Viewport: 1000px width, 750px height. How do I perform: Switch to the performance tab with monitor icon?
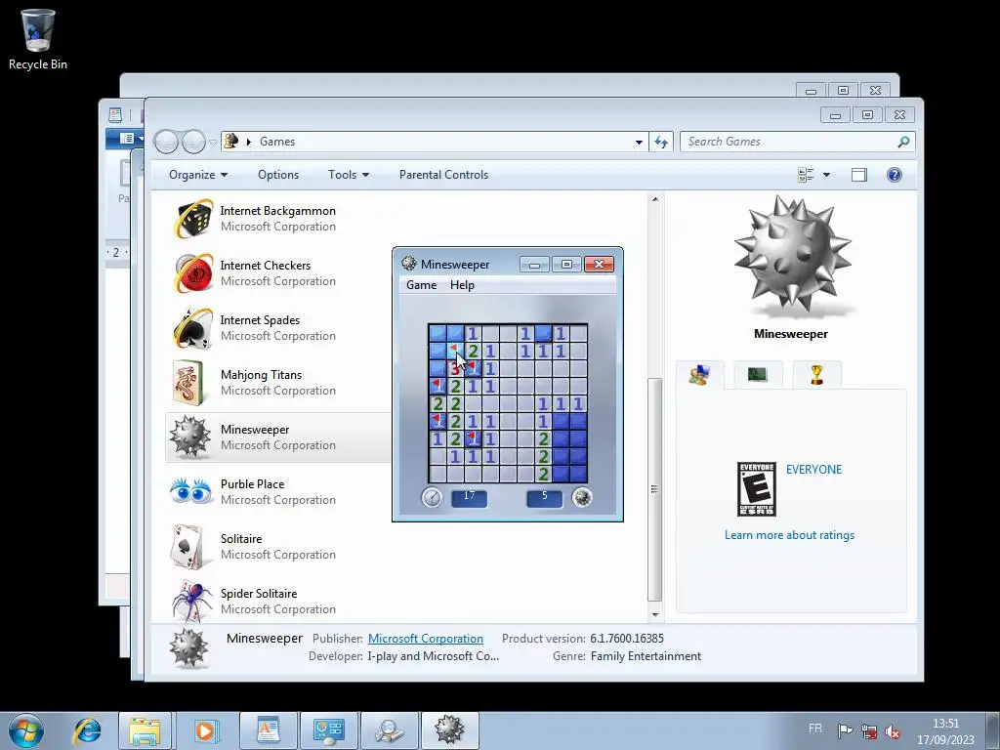pyautogui.click(x=758, y=374)
